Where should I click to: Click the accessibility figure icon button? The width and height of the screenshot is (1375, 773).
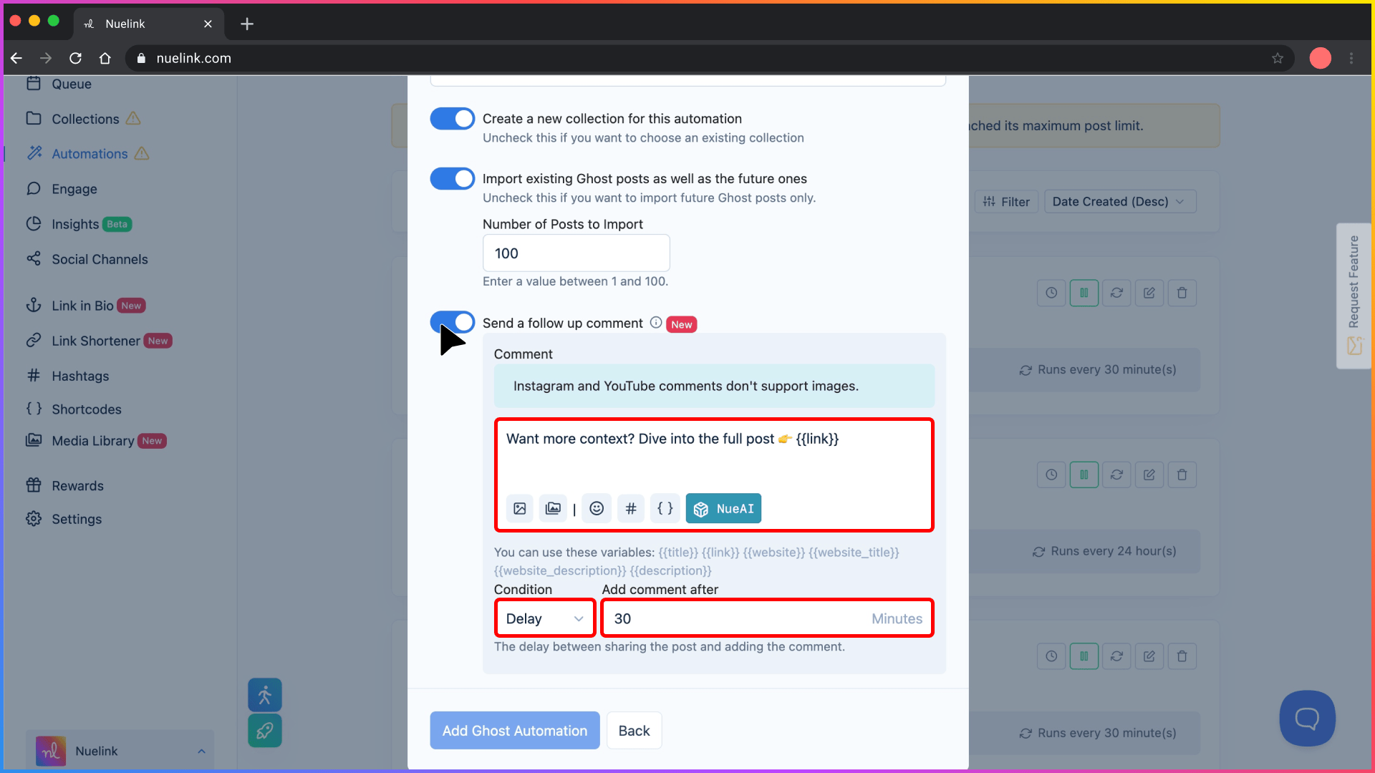[265, 695]
